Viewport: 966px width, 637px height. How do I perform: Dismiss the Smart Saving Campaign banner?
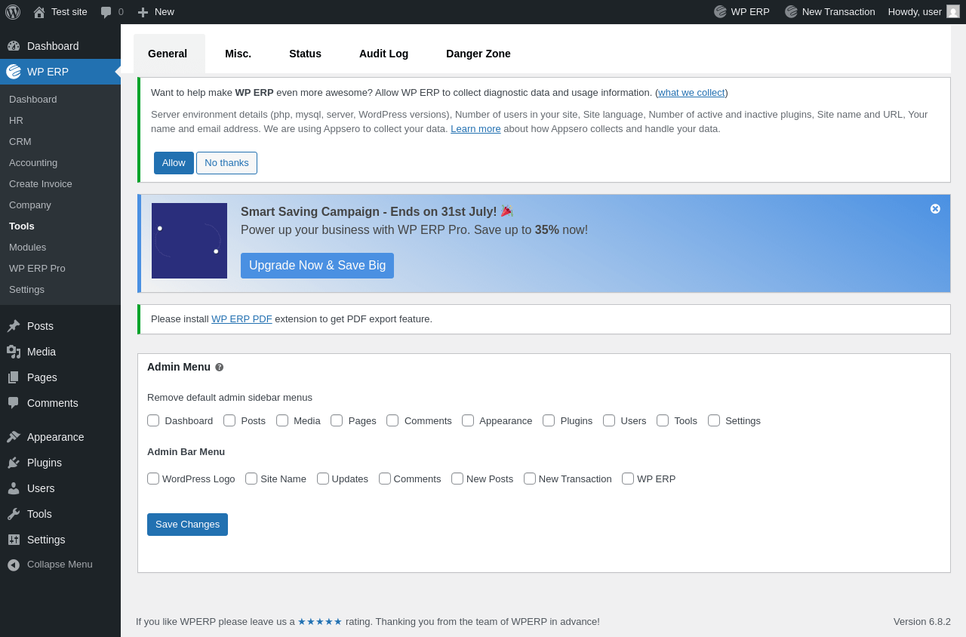[935, 209]
